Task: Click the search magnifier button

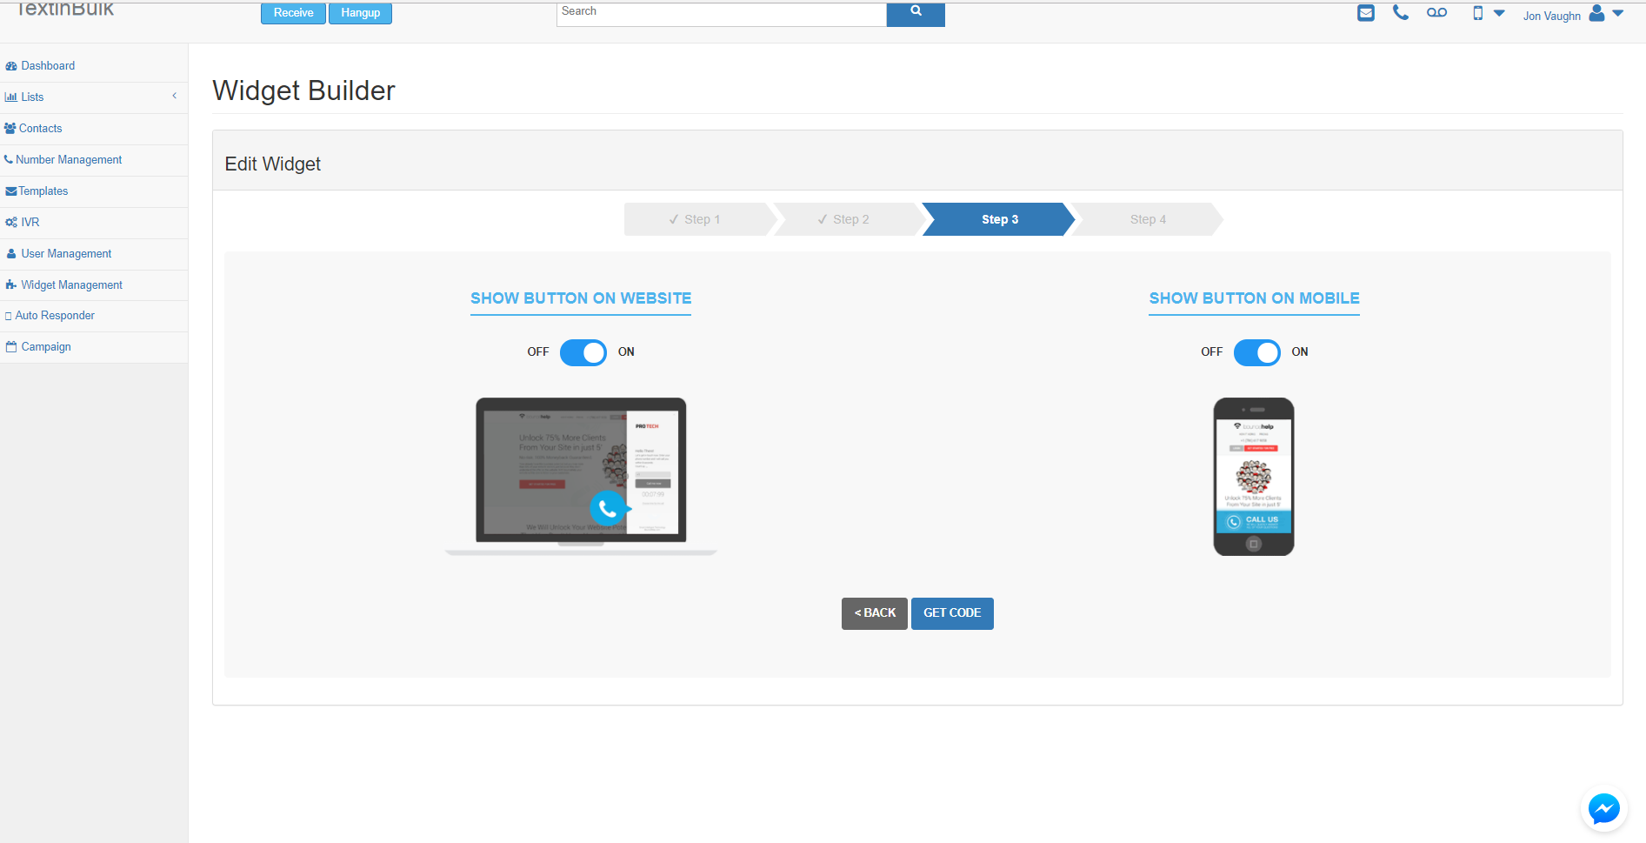Action: [916, 14]
